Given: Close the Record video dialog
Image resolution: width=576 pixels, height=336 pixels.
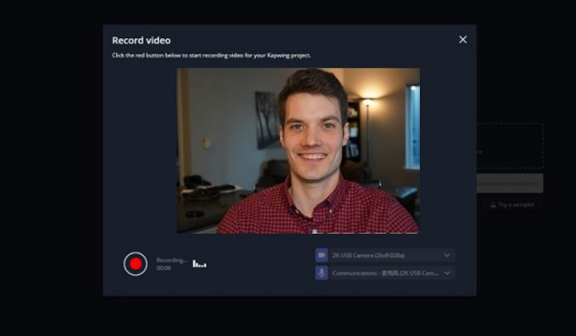Looking at the screenshot, I should pyautogui.click(x=463, y=39).
